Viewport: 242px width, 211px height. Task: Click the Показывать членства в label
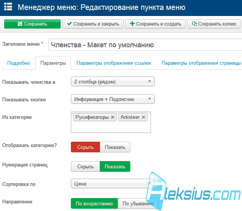pyautogui.click(x=29, y=82)
